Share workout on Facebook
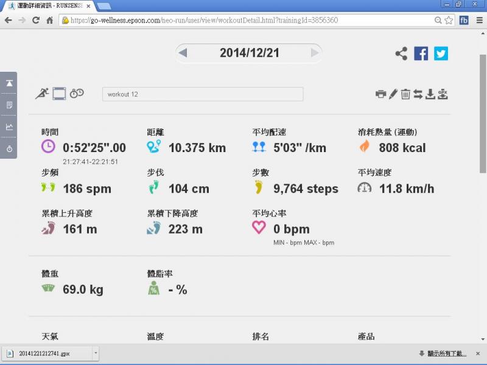The image size is (487, 365). pyautogui.click(x=421, y=54)
